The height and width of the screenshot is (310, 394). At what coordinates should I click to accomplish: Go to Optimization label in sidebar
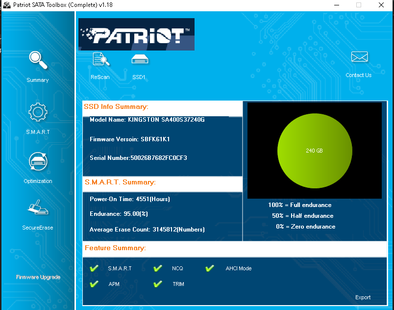[38, 181]
